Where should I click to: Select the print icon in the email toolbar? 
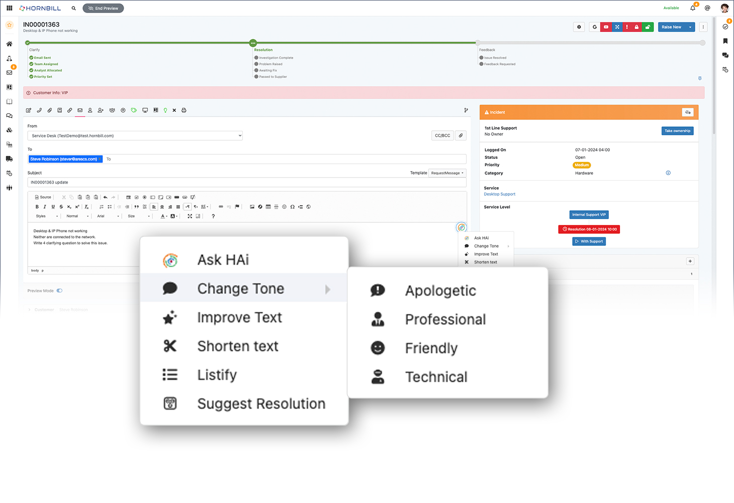point(184,110)
